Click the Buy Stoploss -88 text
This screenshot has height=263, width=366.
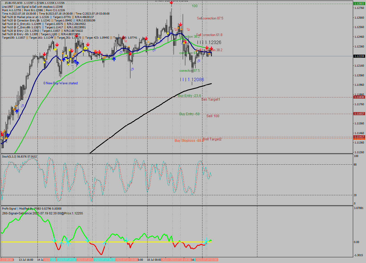(x=187, y=141)
